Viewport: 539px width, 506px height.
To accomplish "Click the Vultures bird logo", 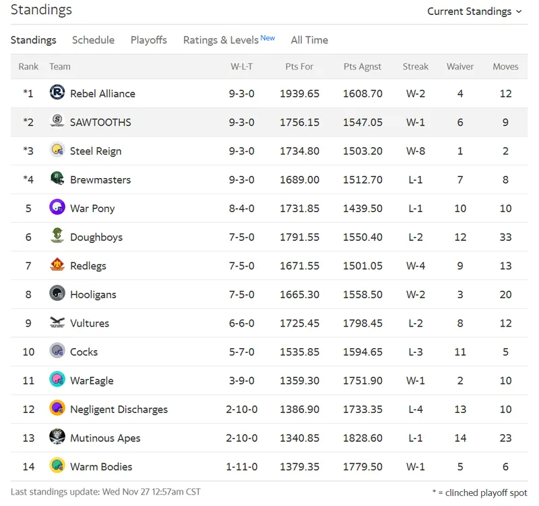I will tap(57, 322).
